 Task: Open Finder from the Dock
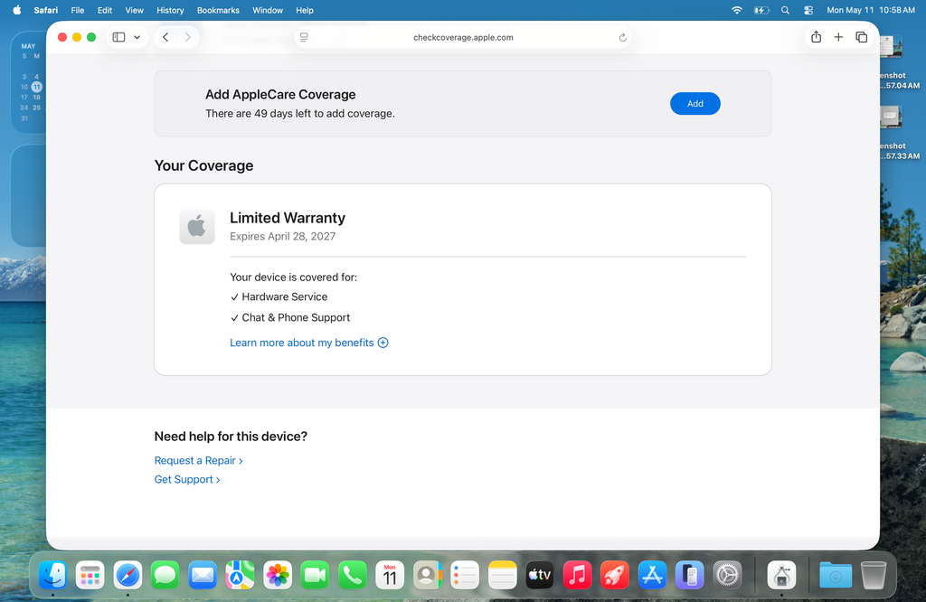click(x=52, y=575)
